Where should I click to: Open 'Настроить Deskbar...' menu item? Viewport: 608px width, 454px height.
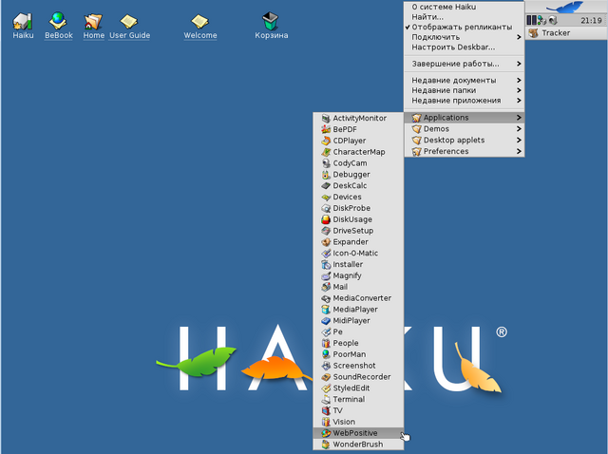coord(465,47)
